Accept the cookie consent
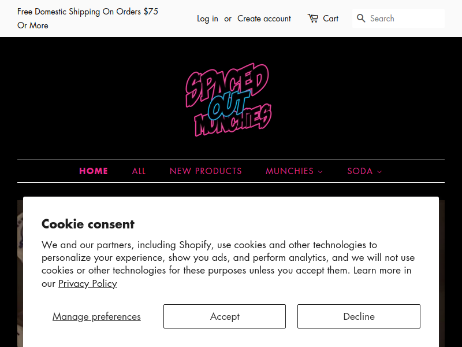Screen dimensions: 462x347 point(225,316)
